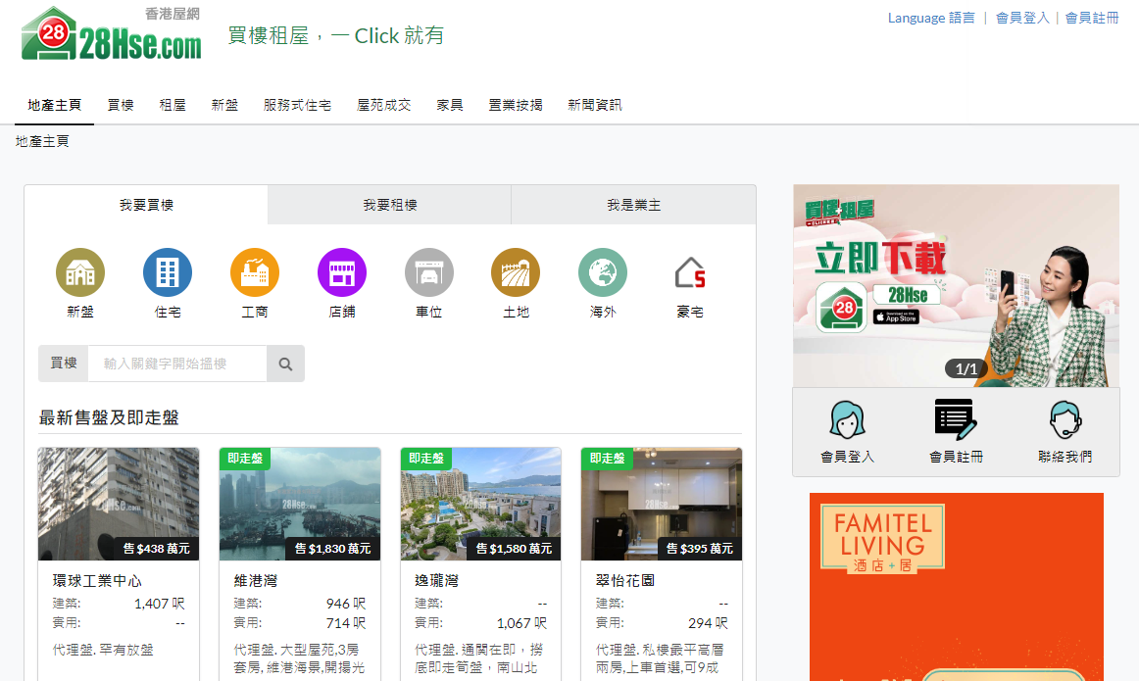Click the 新盤 new property icon
The width and height of the screenshot is (1139, 681).
pyautogui.click(x=80, y=272)
